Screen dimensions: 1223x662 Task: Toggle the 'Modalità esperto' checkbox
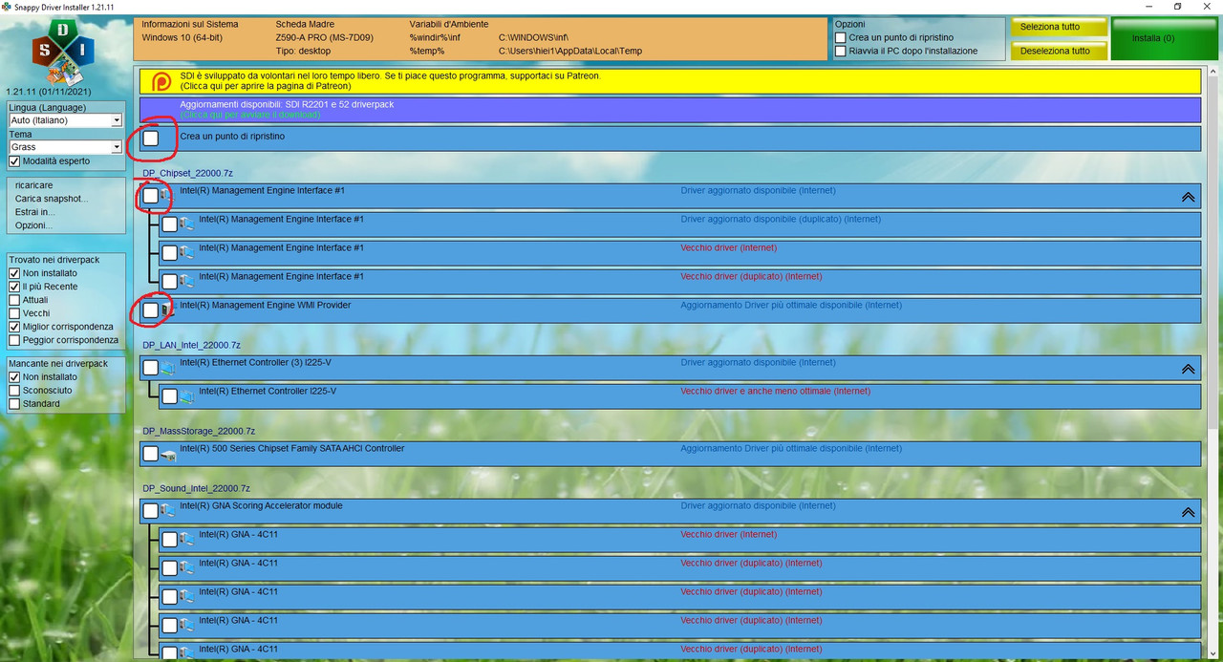14,161
